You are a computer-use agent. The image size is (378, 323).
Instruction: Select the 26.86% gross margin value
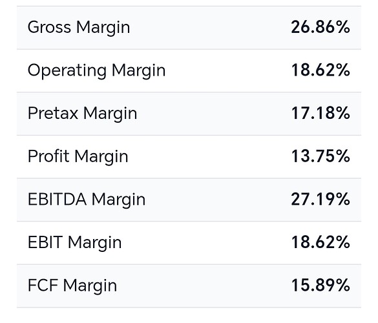pyautogui.click(x=320, y=27)
